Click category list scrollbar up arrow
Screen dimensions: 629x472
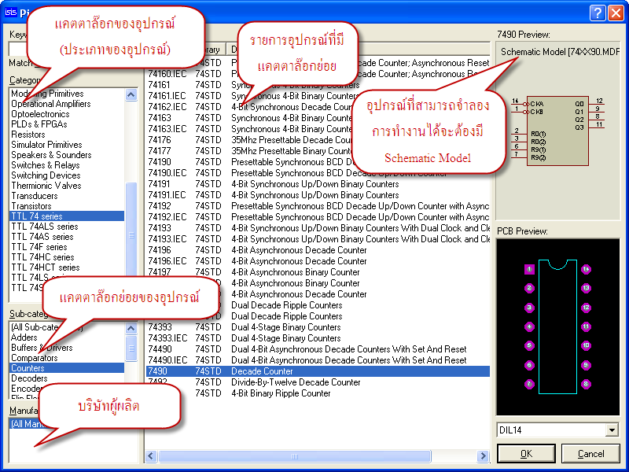131,94
